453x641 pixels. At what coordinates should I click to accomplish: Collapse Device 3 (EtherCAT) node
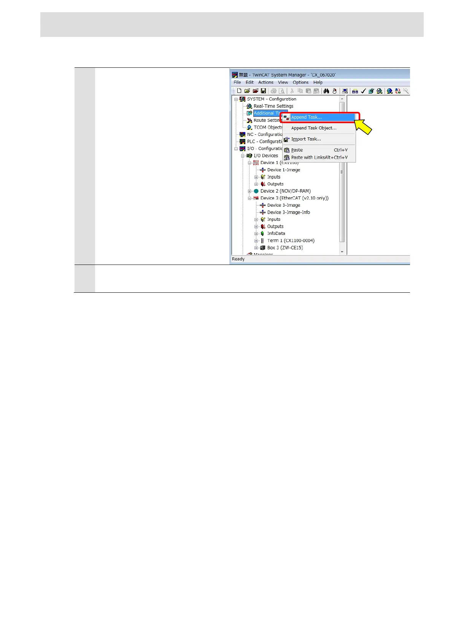click(x=250, y=198)
